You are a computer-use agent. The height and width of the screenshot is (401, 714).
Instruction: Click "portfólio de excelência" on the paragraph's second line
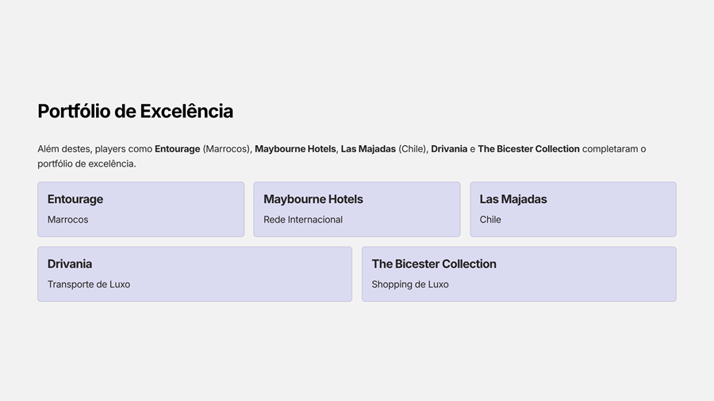click(x=86, y=164)
